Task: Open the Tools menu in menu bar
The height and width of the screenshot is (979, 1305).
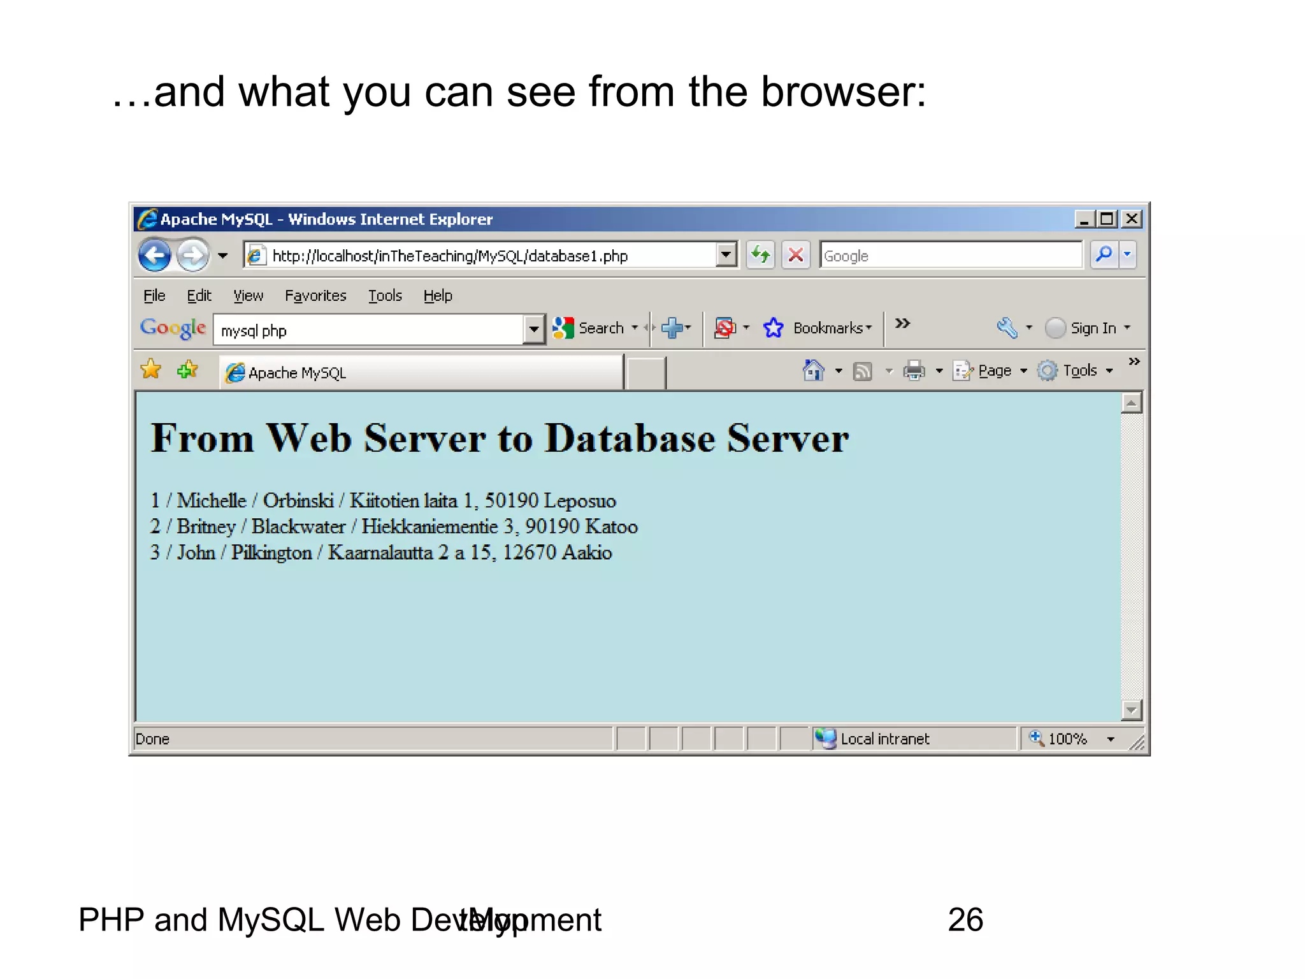Action: click(x=385, y=296)
